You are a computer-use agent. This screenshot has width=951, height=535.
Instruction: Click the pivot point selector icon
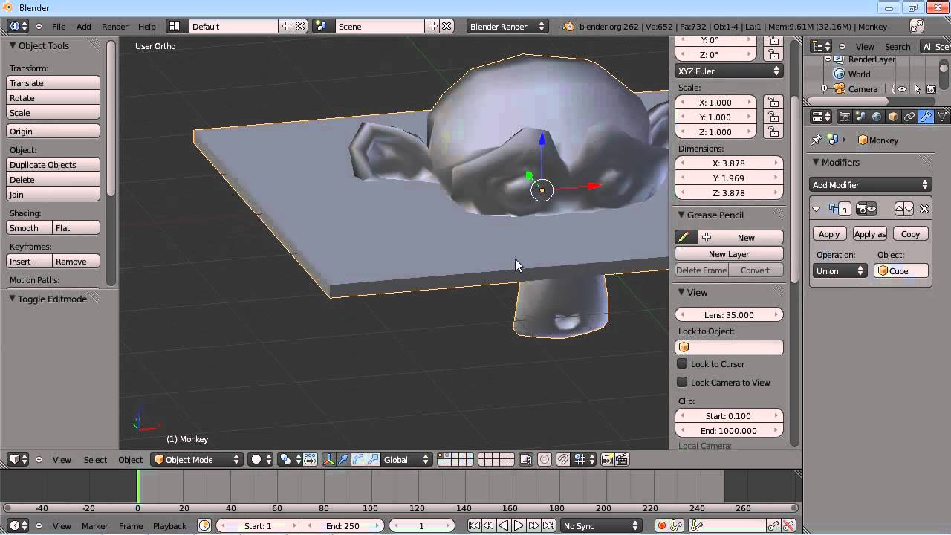point(289,459)
